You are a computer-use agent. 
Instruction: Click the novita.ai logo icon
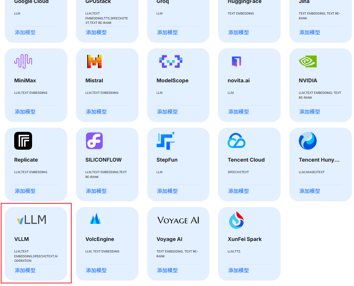(236, 61)
